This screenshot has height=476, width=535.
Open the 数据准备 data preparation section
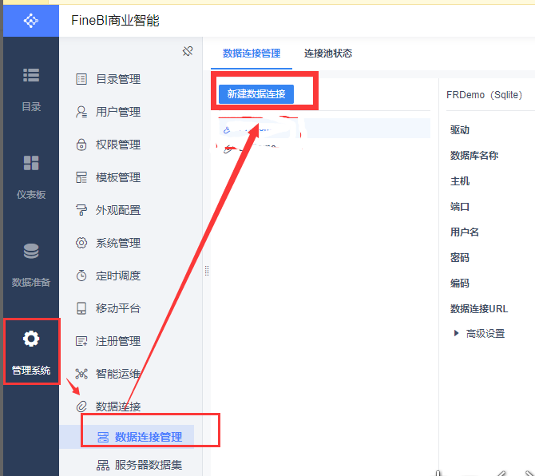pos(31,265)
